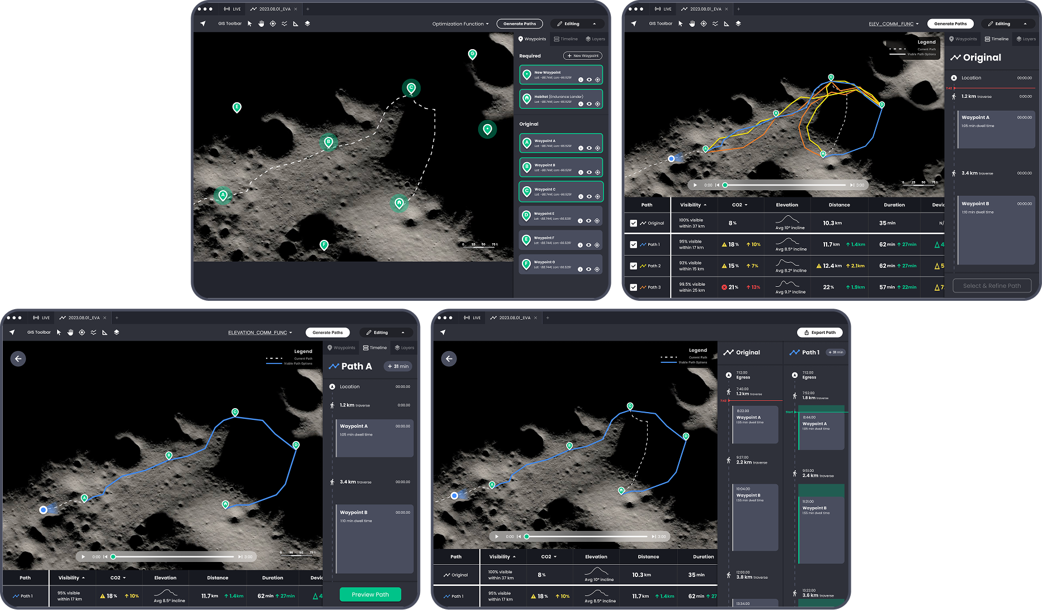
Task: Uncheck the Path 3 checkbox
Action: (634, 287)
